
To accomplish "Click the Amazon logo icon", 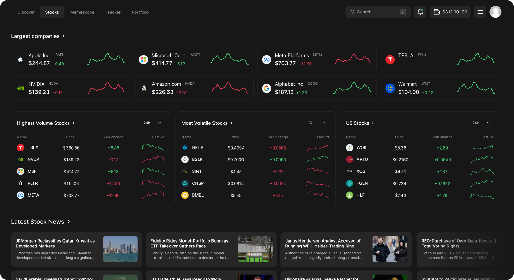I will pyautogui.click(x=144, y=88).
